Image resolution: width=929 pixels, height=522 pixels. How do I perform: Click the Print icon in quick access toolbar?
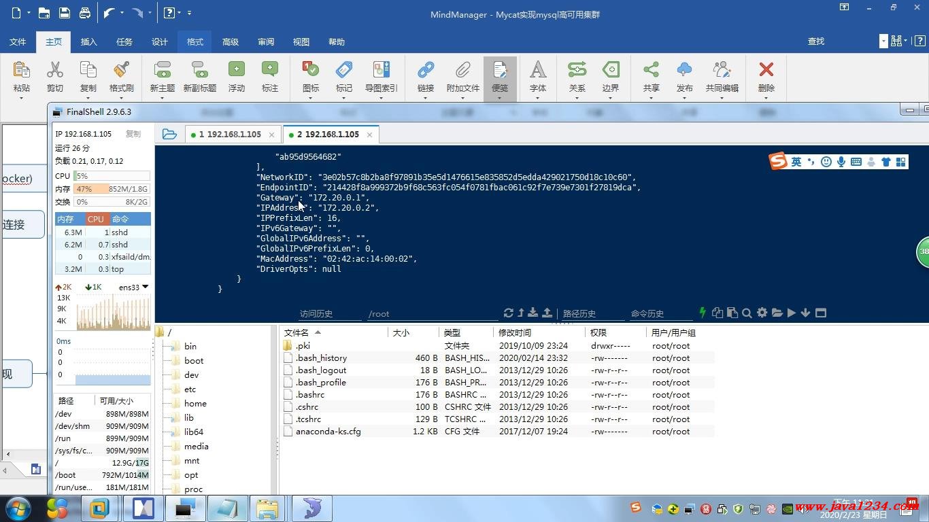(84, 13)
